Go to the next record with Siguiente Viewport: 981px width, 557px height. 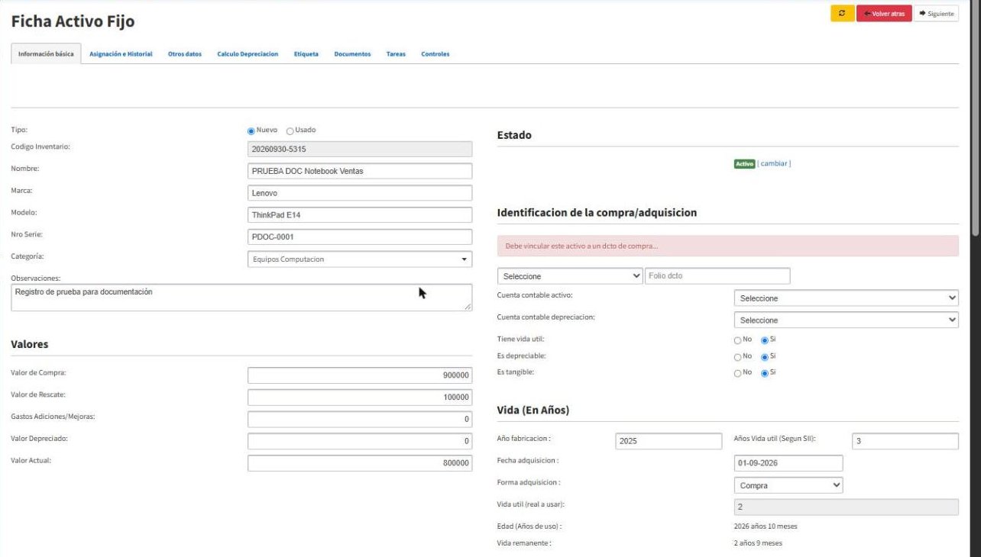936,14
